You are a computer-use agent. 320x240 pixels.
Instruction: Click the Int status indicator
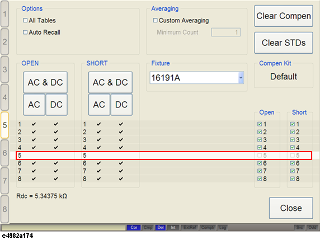[x=173, y=227]
